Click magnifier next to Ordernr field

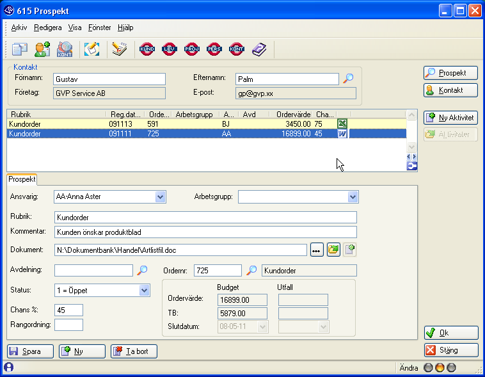click(x=252, y=270)
